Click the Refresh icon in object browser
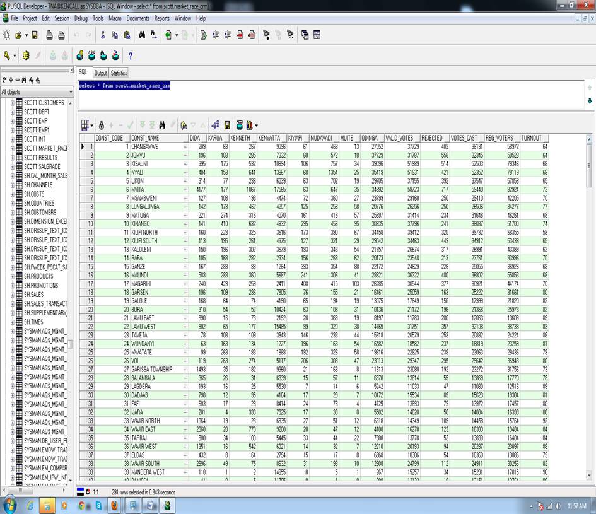This screenshot has height=514, width=596. point(6,80)
